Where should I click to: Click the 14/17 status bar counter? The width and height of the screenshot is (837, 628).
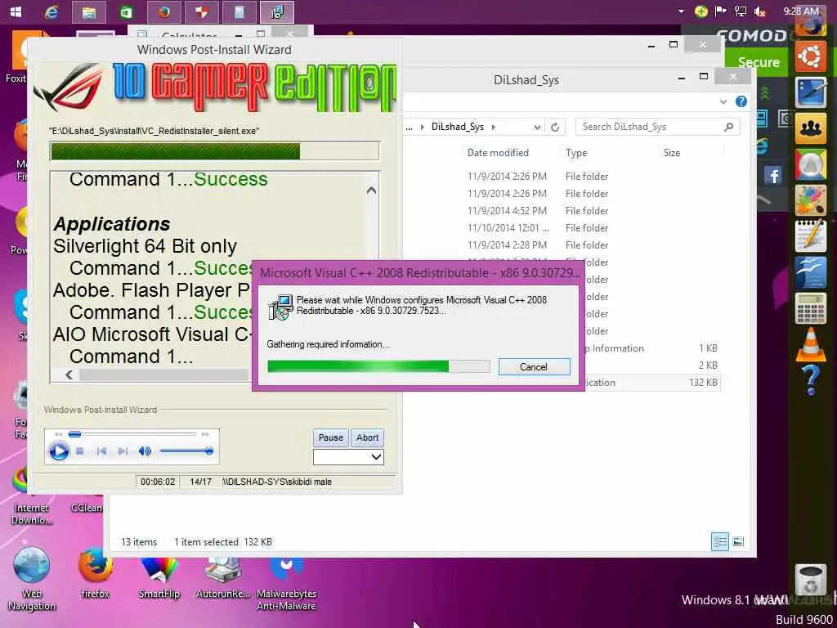[x=201, y=482]
